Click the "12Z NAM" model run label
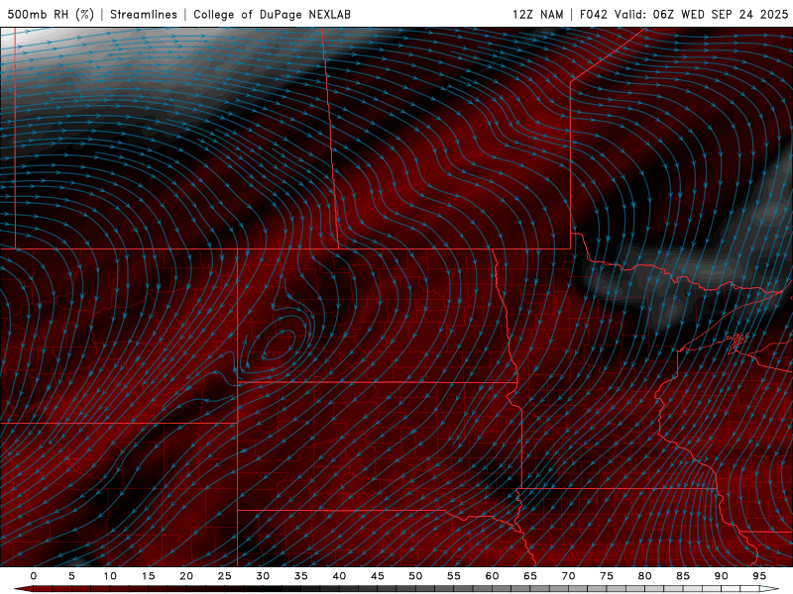 click(x=538, y=14)
